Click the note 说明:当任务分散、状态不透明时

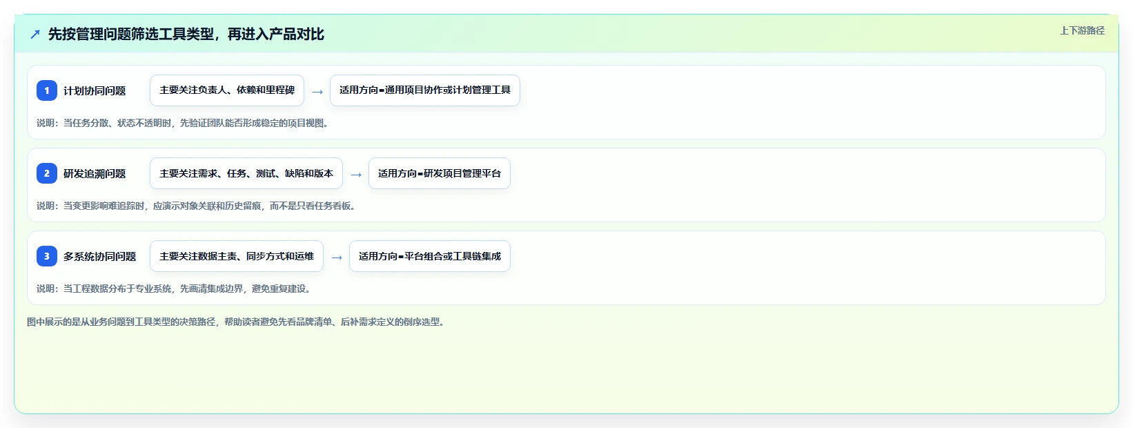coord(184,123)
